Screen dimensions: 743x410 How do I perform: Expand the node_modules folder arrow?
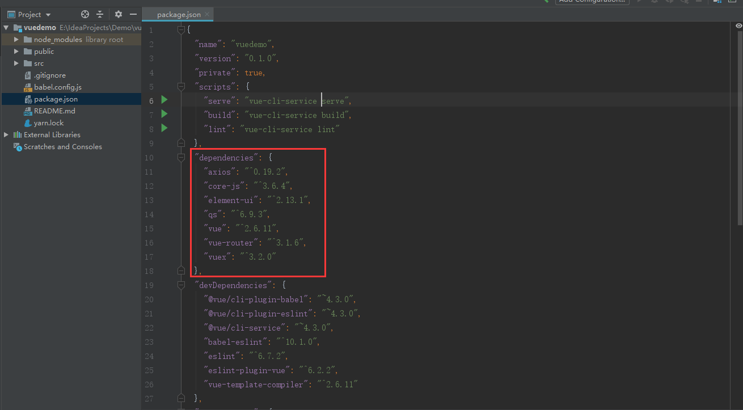click(x=17, y=40)
